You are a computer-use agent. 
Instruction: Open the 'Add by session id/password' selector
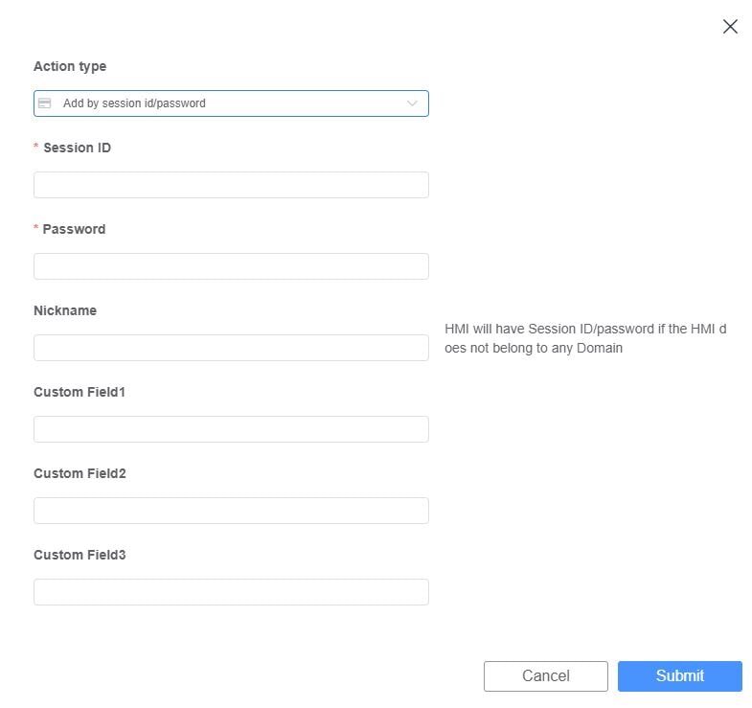coord(230,103)
